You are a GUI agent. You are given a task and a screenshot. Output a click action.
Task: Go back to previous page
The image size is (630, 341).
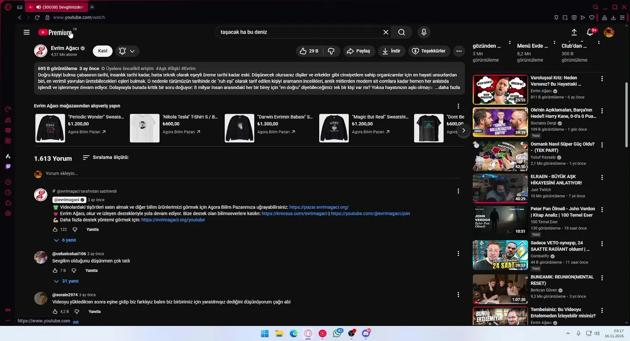[x=19, y=18]
